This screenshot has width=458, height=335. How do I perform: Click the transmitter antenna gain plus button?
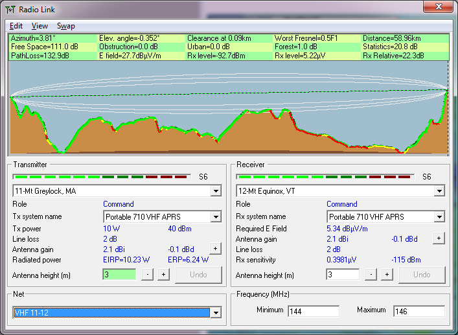tap(215, 249)
